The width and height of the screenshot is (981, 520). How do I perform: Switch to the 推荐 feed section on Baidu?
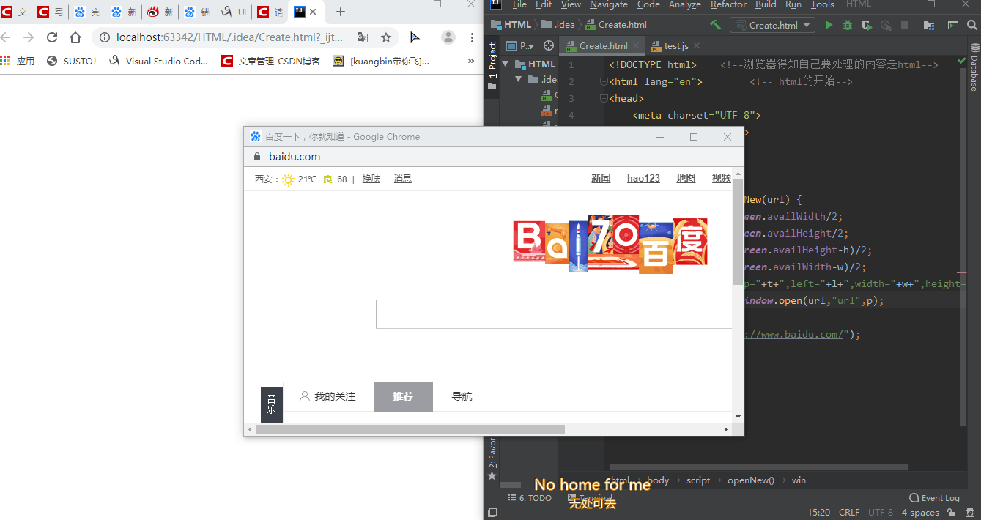403,396
